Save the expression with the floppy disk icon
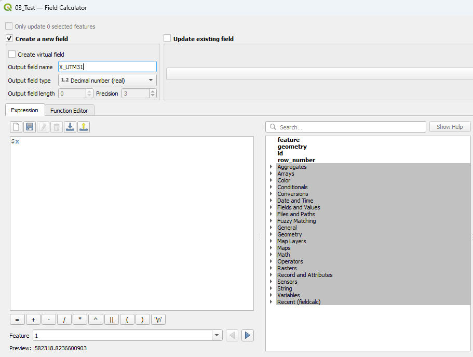Image resolution: width=473 pixels, height=357 pixels. (x=30, y=127)
